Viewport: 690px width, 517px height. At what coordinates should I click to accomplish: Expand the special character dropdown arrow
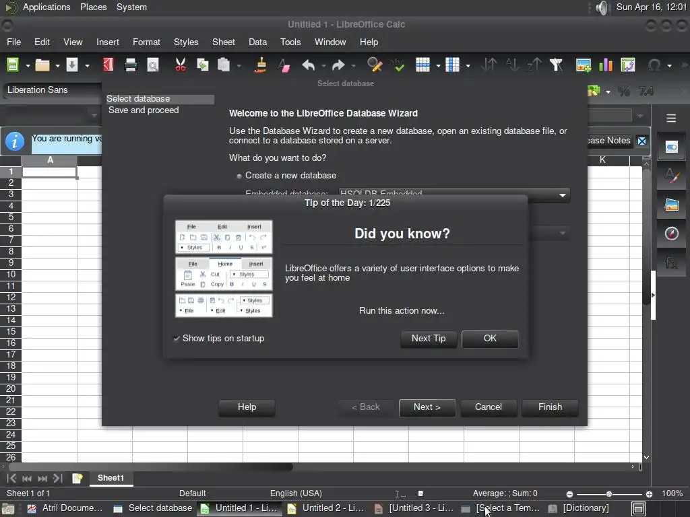(x=669, y=66)
